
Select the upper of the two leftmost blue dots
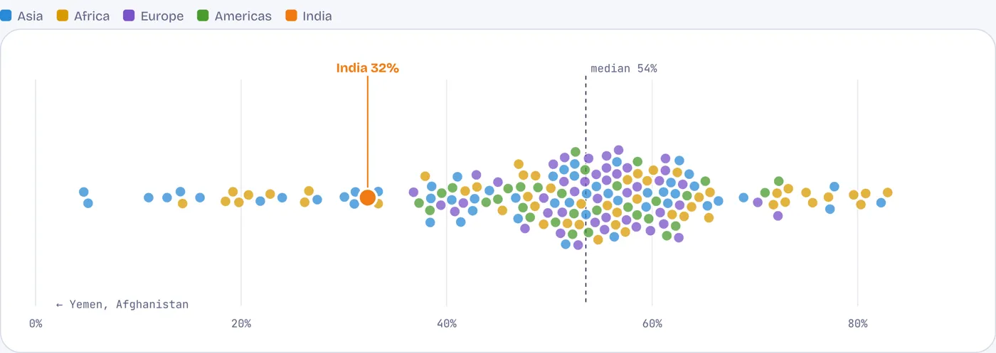point(83,192)
